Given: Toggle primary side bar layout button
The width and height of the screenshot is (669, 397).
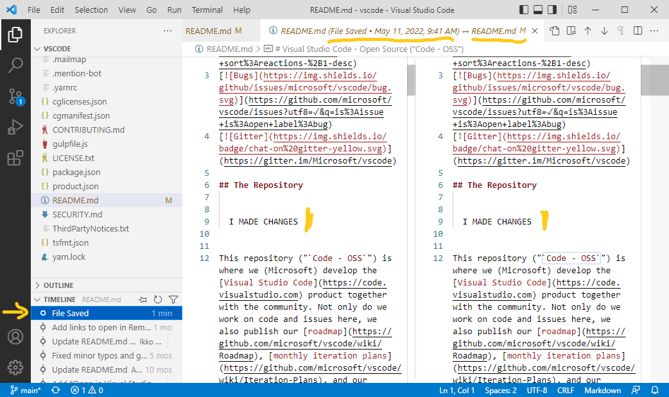Looking at the screenshot, I should 524,10.
